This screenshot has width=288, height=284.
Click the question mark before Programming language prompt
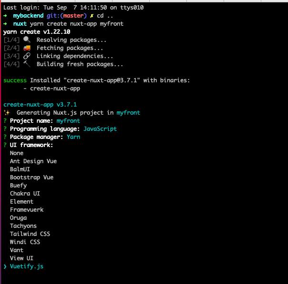(x=5, y=129)
